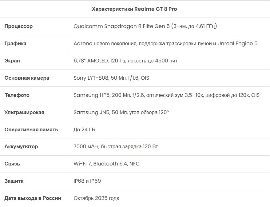Click the Процессор row label
Screen dimensions: 270x207
(x=18, y=26)
